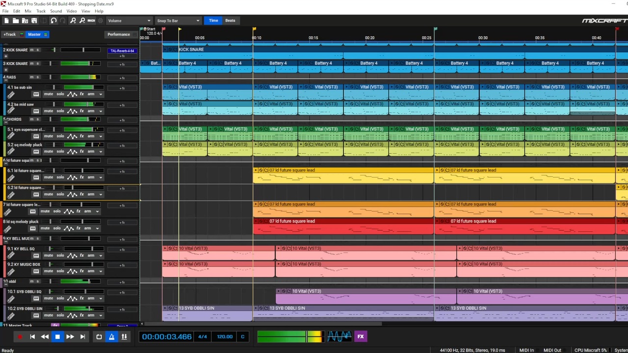Open fx for 10.1 SYB OBBLI SQ
The height and width of the screenshot is (353, 628).
tap(82, 298)
